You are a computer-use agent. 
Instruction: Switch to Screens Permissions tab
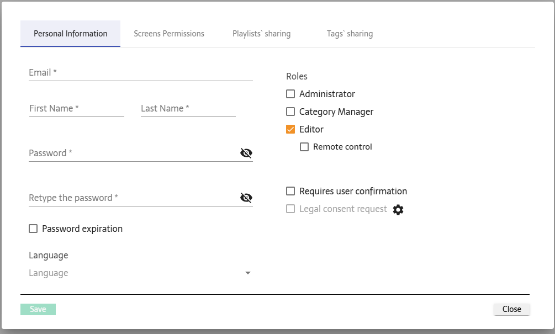(x=169, y=34)
